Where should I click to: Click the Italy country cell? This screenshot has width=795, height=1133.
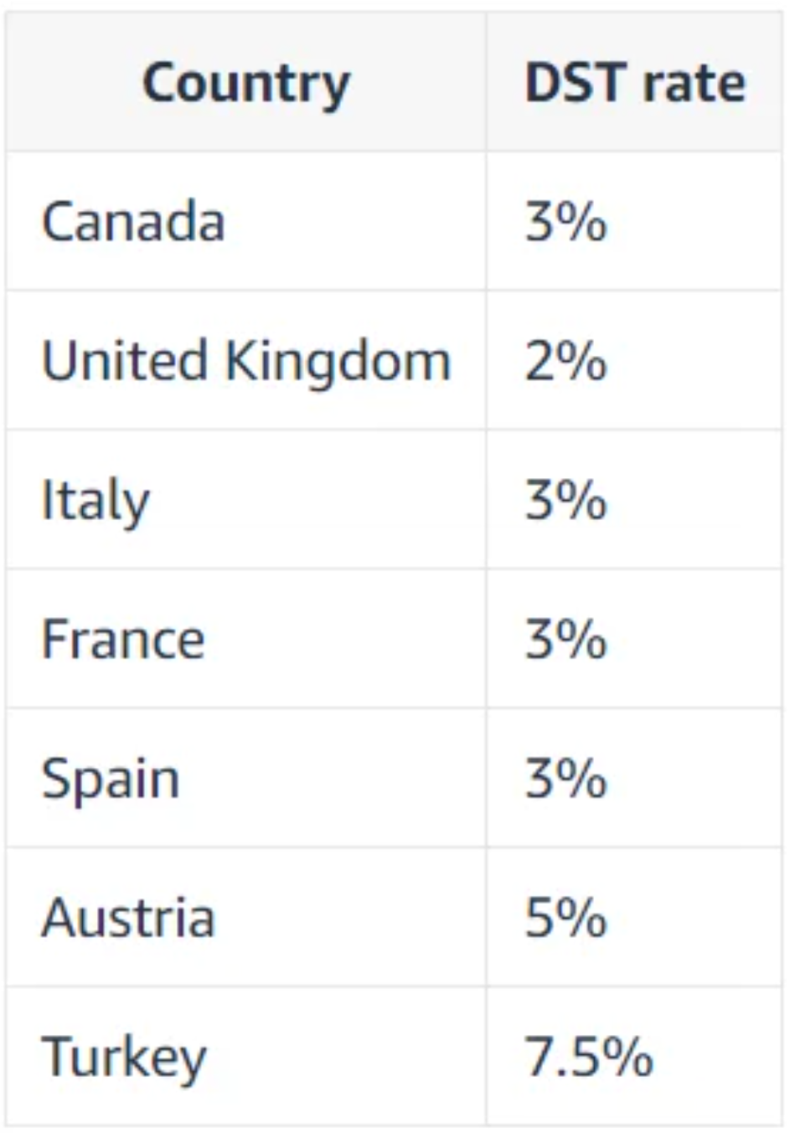[96, 500]
